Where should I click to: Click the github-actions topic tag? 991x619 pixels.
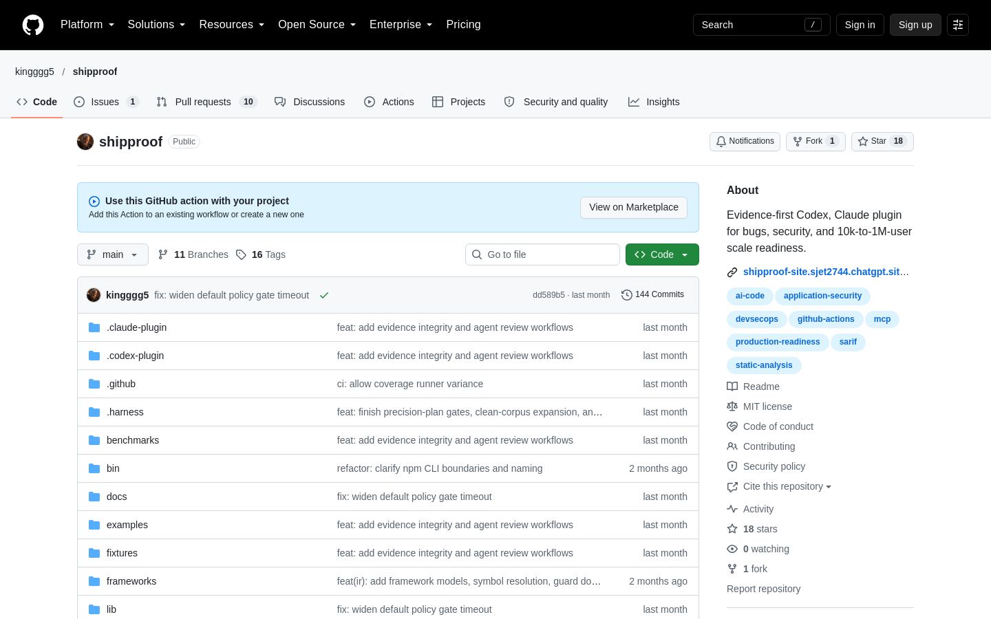coord(826,319)
